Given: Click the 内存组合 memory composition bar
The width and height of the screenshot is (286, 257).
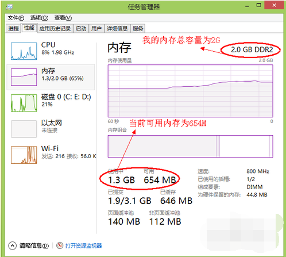Looking at the screenshot, I should tap(190, 147).
